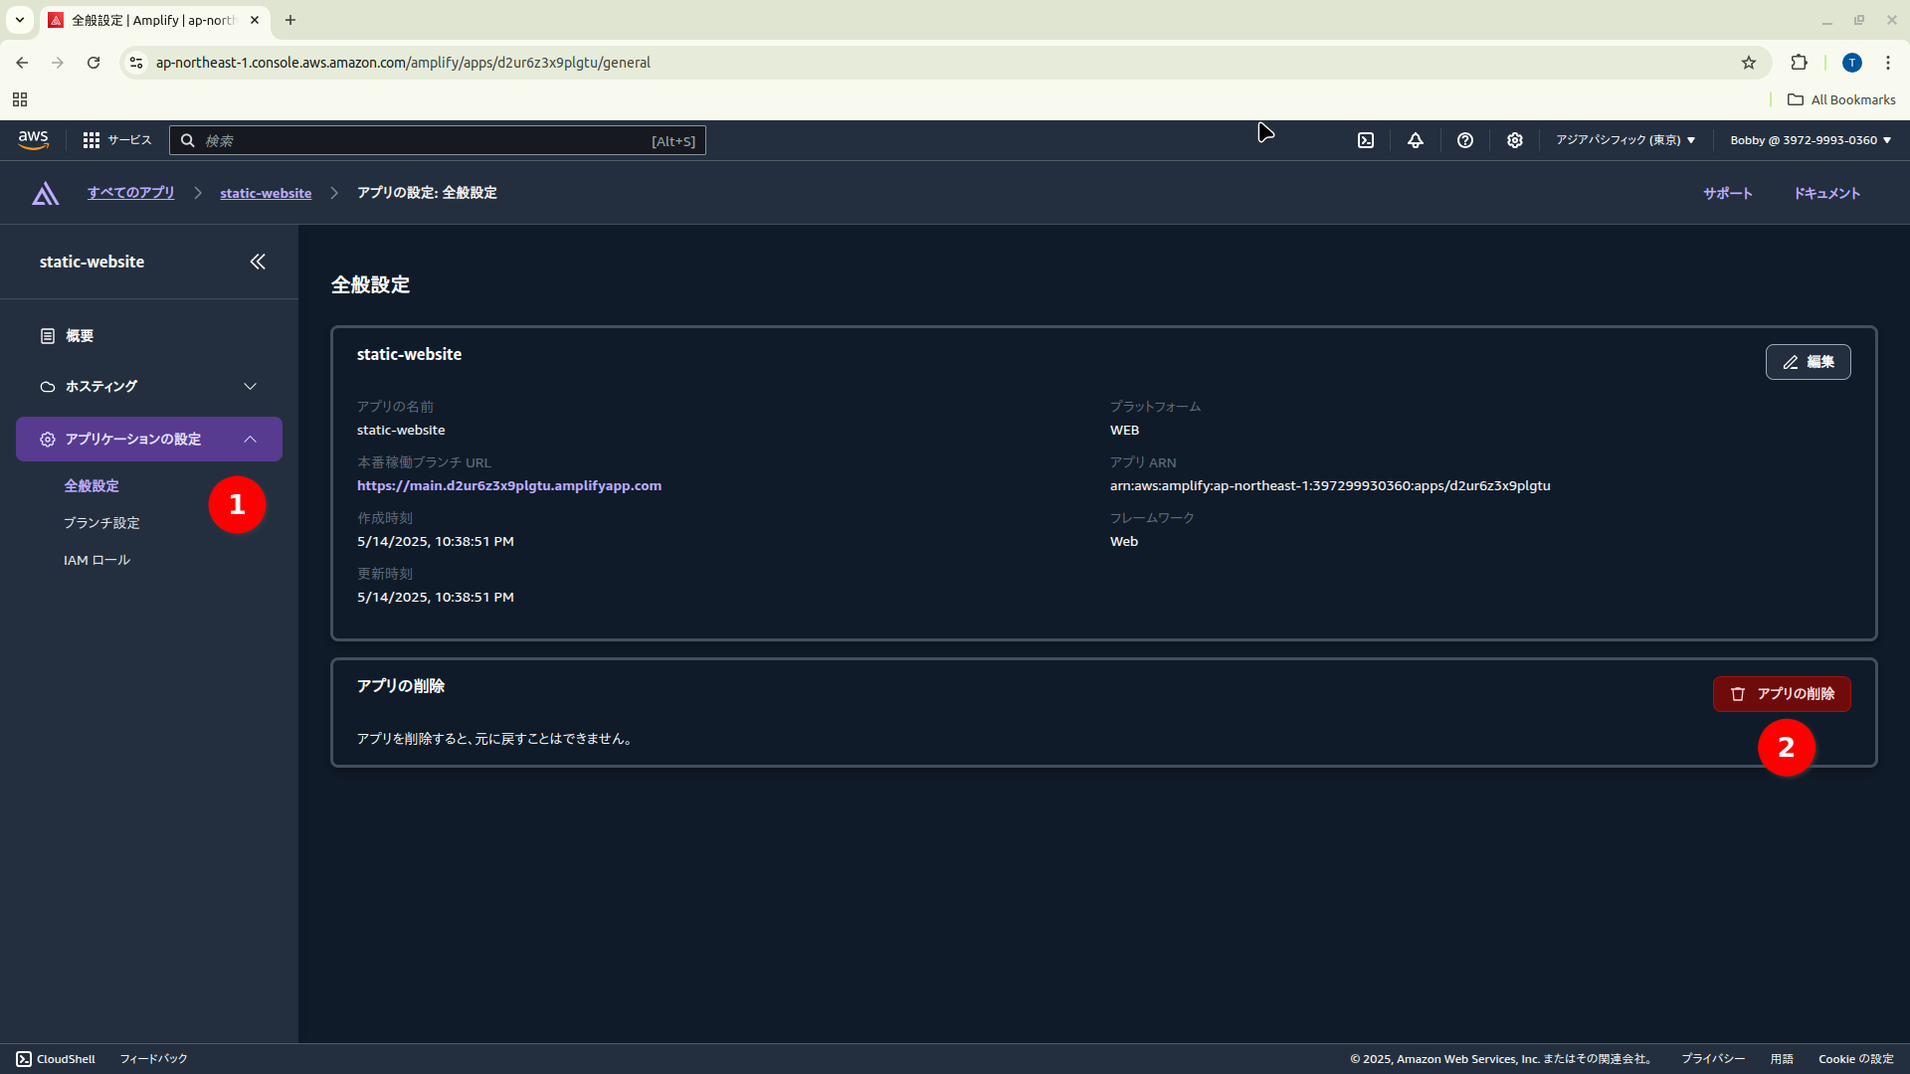1910x1074 pixels.
Task: Click the red アプリの削除 button
Action: (x=1782, y=694)
